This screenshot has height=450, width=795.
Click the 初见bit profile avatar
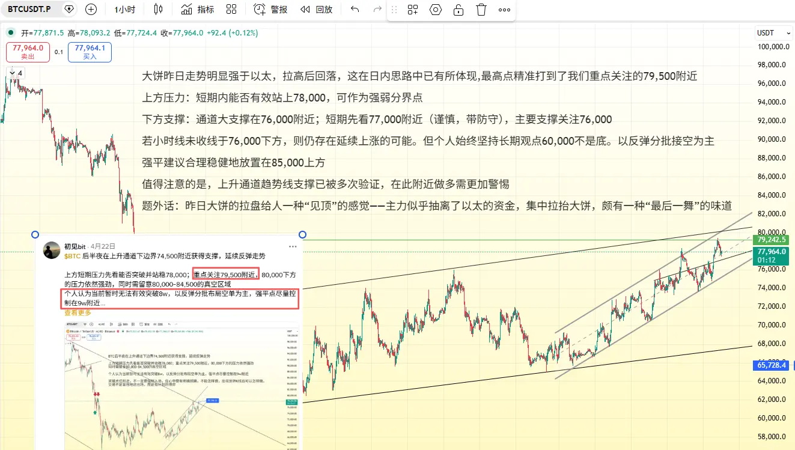click(x=50, y=251)
